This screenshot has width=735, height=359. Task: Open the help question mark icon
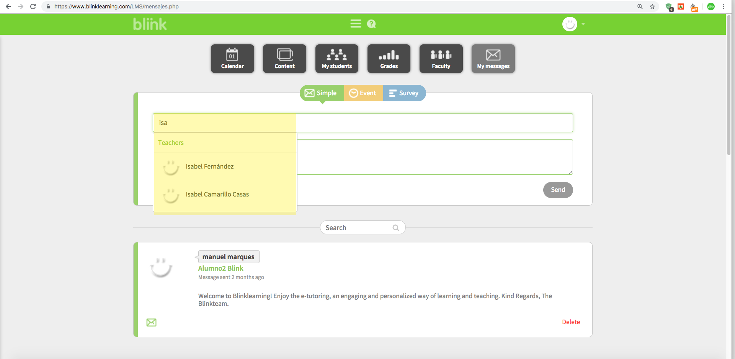[x=371, y=24]
